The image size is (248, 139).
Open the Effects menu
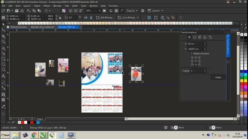pyautogui.click(x=47, y=6)
